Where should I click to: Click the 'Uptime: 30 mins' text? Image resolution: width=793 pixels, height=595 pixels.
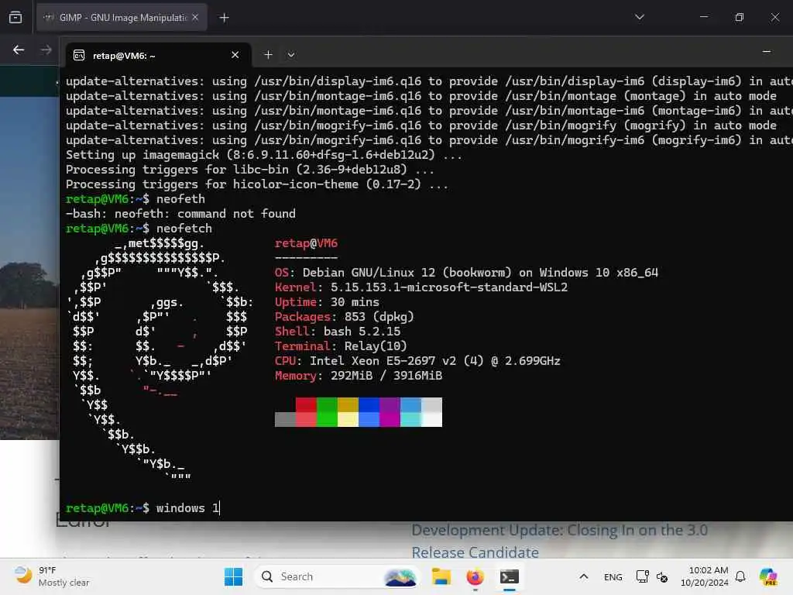(327, 302)
